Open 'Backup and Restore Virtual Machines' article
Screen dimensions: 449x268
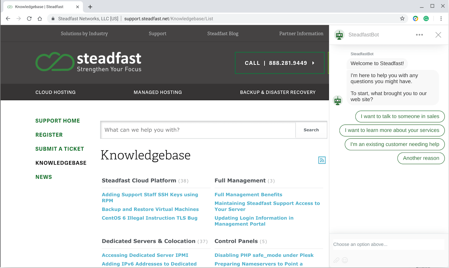pos(150,209)
